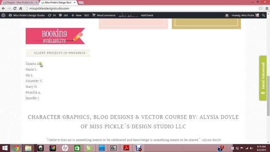Click the pink framed box
The height and width of the screenshot is (152, 270).
[133, 24]
